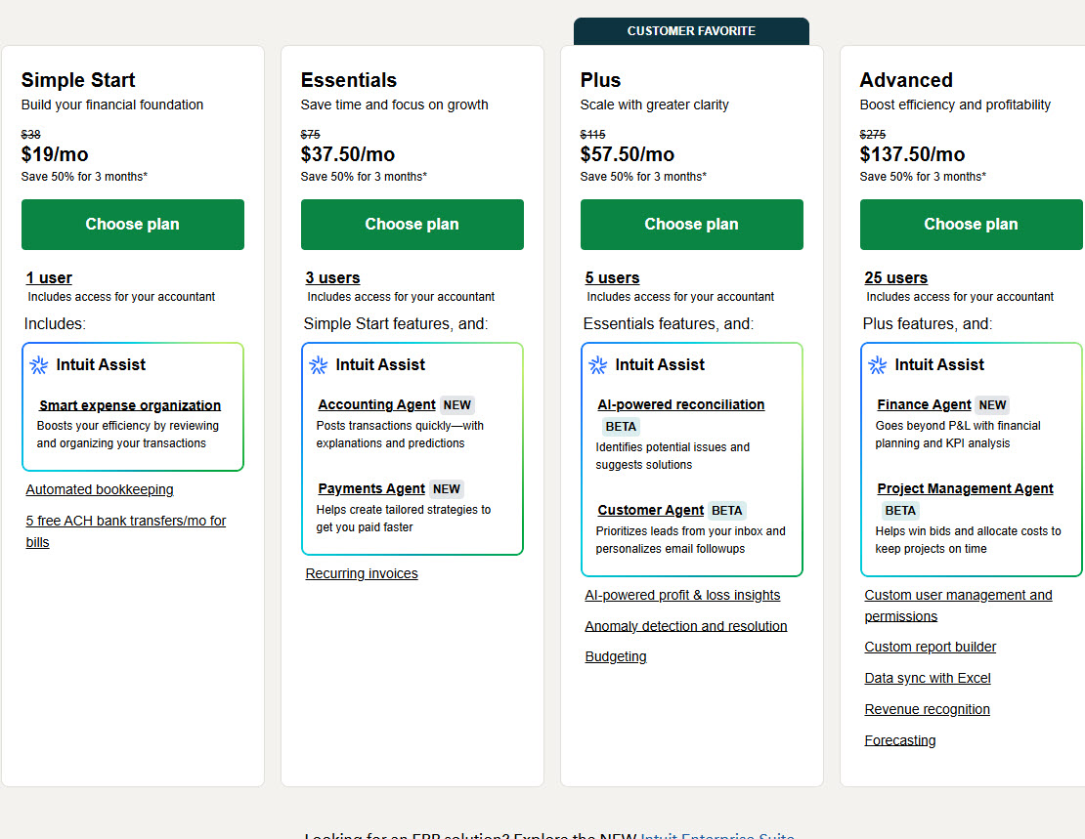Click the $137.50/mo price
The width and height of the screenshot is (1085, 839).
pyautogui.click(x=913, y=154)
